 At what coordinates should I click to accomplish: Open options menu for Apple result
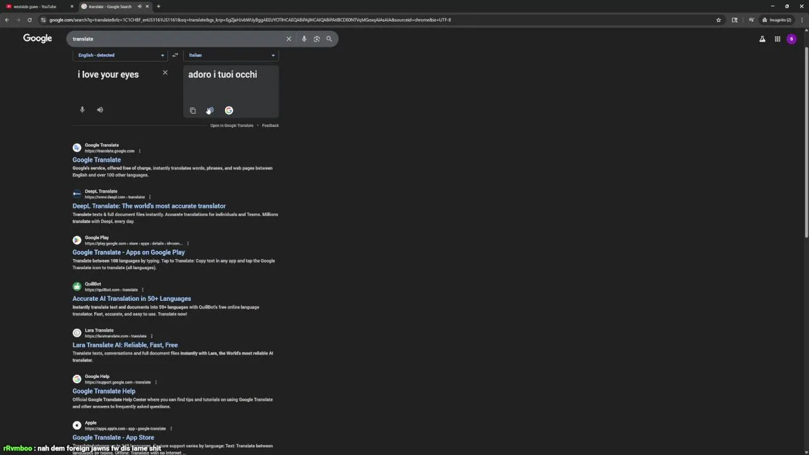click(x=171, y=428)
